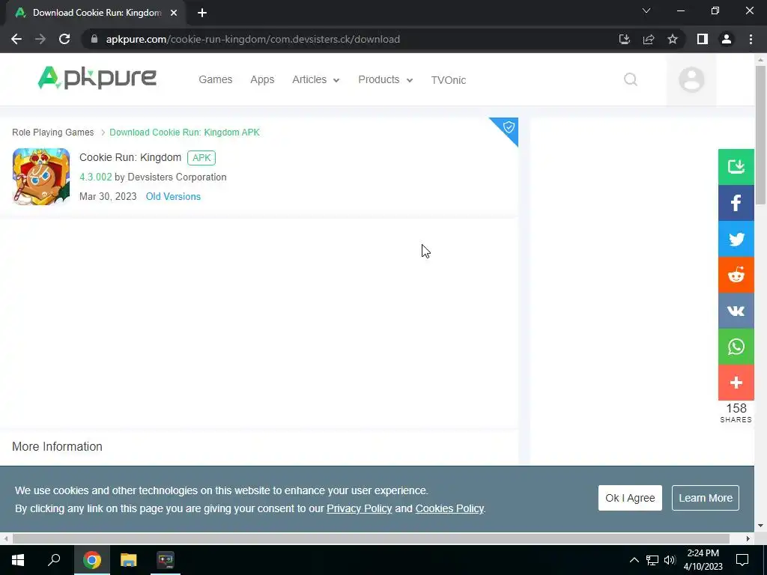The width and height of the screenshot is (767, 575).
Task: Click the Cookie Run: Kingdom app icon
Action: coord(41,177)
